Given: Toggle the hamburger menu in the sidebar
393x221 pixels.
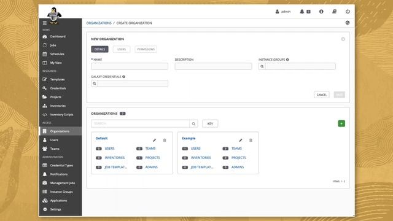Looking at the screenshot, I should coord(45,23).
